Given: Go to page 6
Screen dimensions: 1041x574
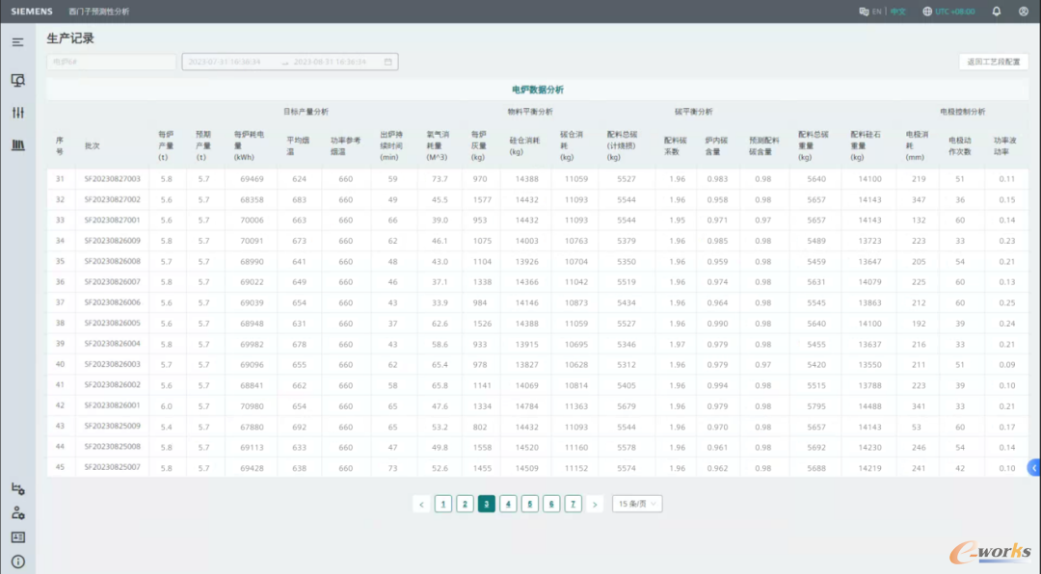Looking at the screenshot, I should tap(551, 505).
